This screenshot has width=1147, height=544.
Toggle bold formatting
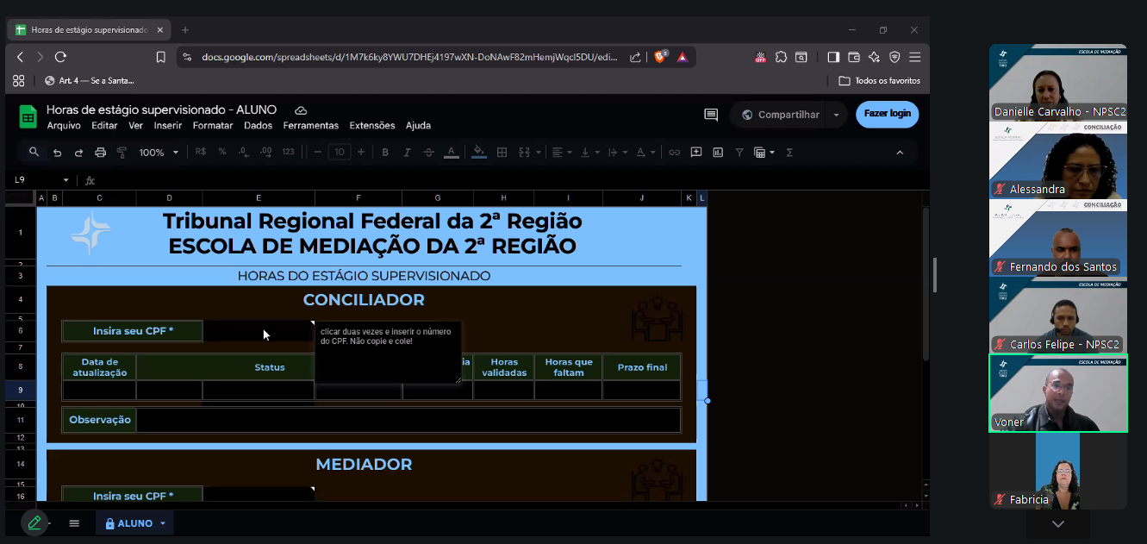coord(385,152)
